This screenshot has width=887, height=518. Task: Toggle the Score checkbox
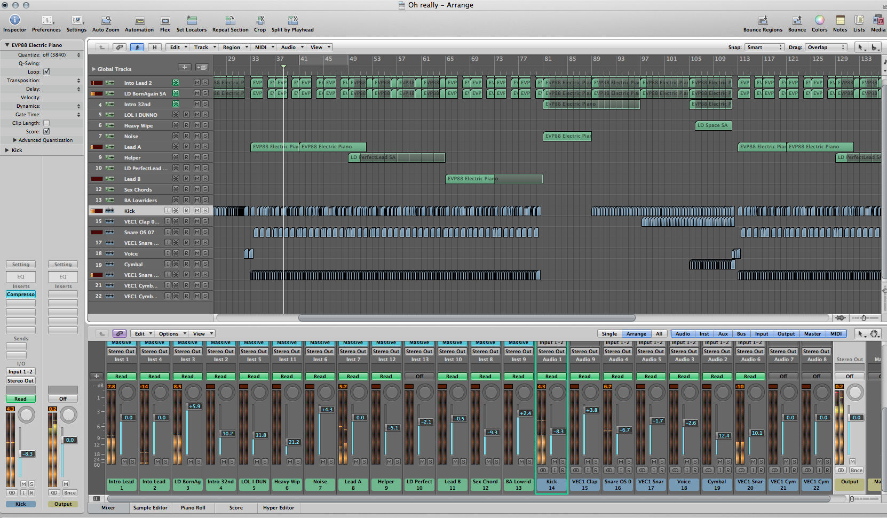[x=46, y=131]
